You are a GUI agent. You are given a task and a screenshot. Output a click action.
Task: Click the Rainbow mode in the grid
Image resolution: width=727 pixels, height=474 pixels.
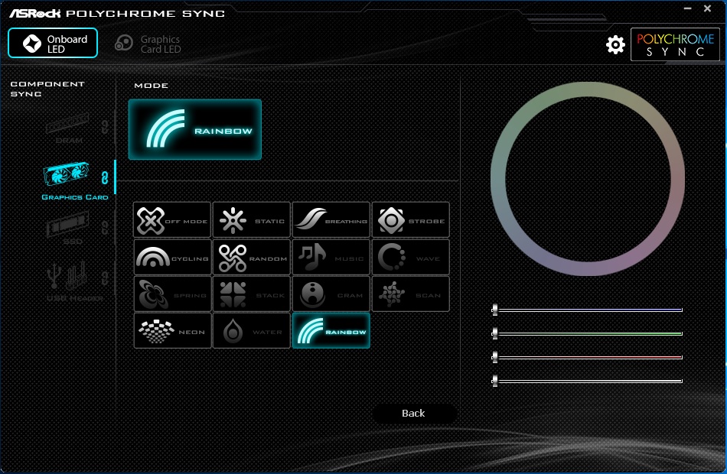[331, 331]
